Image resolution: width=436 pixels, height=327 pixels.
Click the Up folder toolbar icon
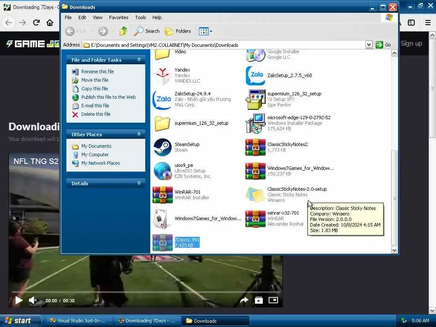[x=123, y=31]
